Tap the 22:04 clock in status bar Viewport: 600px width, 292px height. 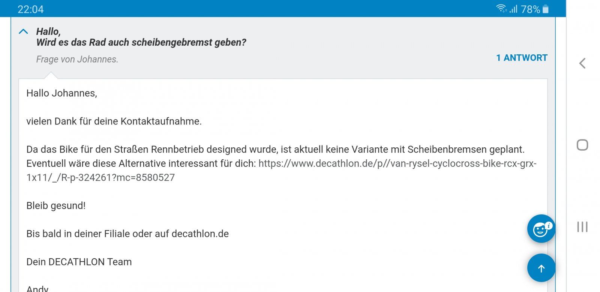[x=30, y=9]
